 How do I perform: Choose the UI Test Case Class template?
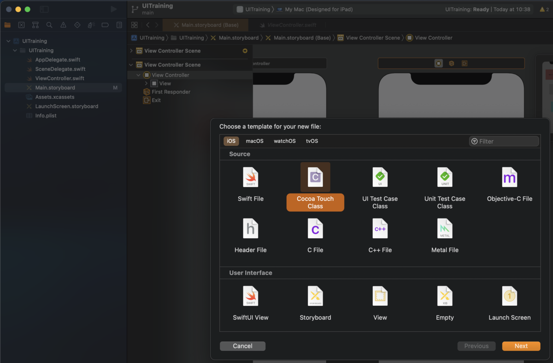pyautogui.click(x=380, y=187)
